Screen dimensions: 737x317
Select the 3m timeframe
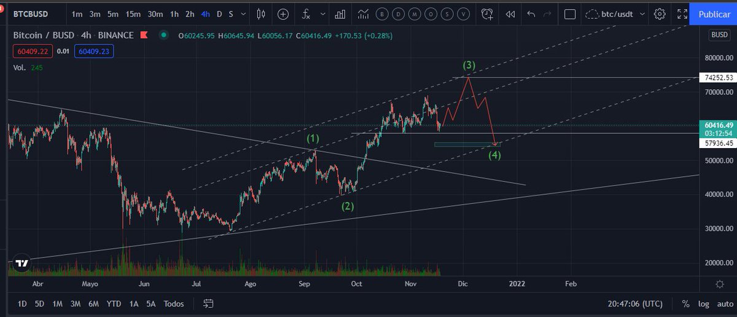pyautogui.click(x=95, y=14)
